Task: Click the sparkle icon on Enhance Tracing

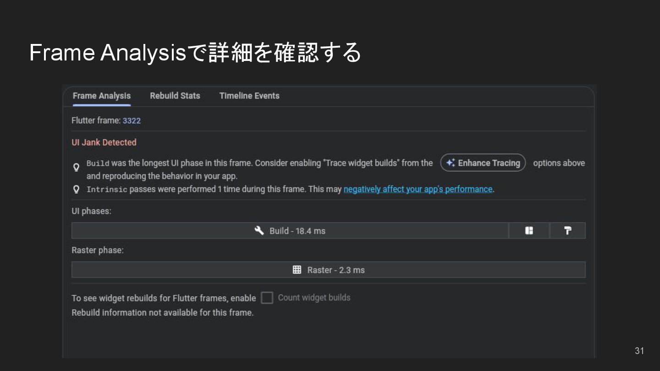Action: pos(451,163)
